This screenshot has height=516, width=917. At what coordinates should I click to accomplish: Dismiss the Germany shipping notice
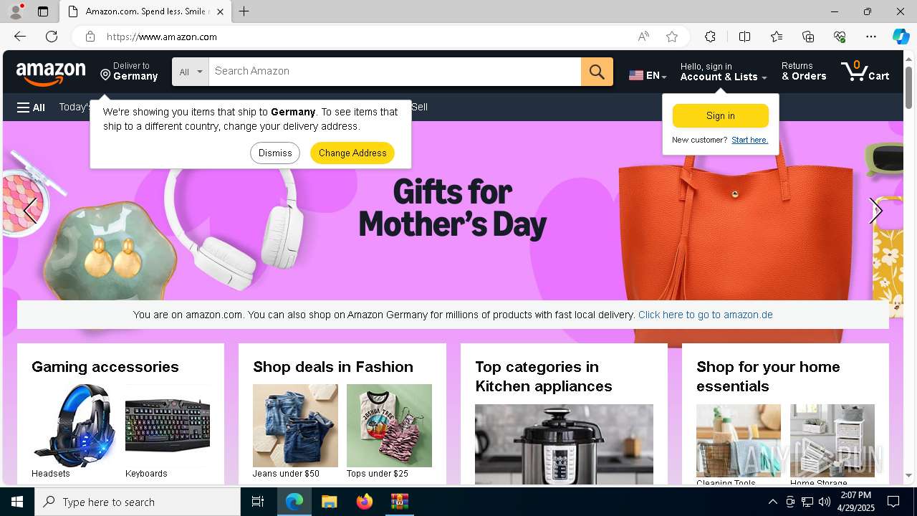[275, 153]
